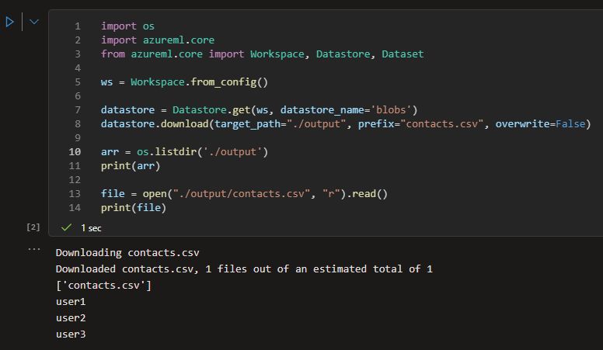Click 'from_config()' on line 5

click(229, 81)
